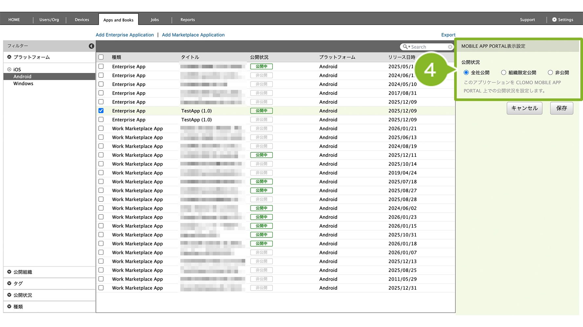Collapse the filter panel with arrow icon
The image size is (583, 327).
(x=91, y=46)
